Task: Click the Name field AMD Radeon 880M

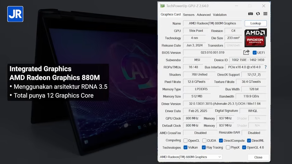Action: (212, 23)
